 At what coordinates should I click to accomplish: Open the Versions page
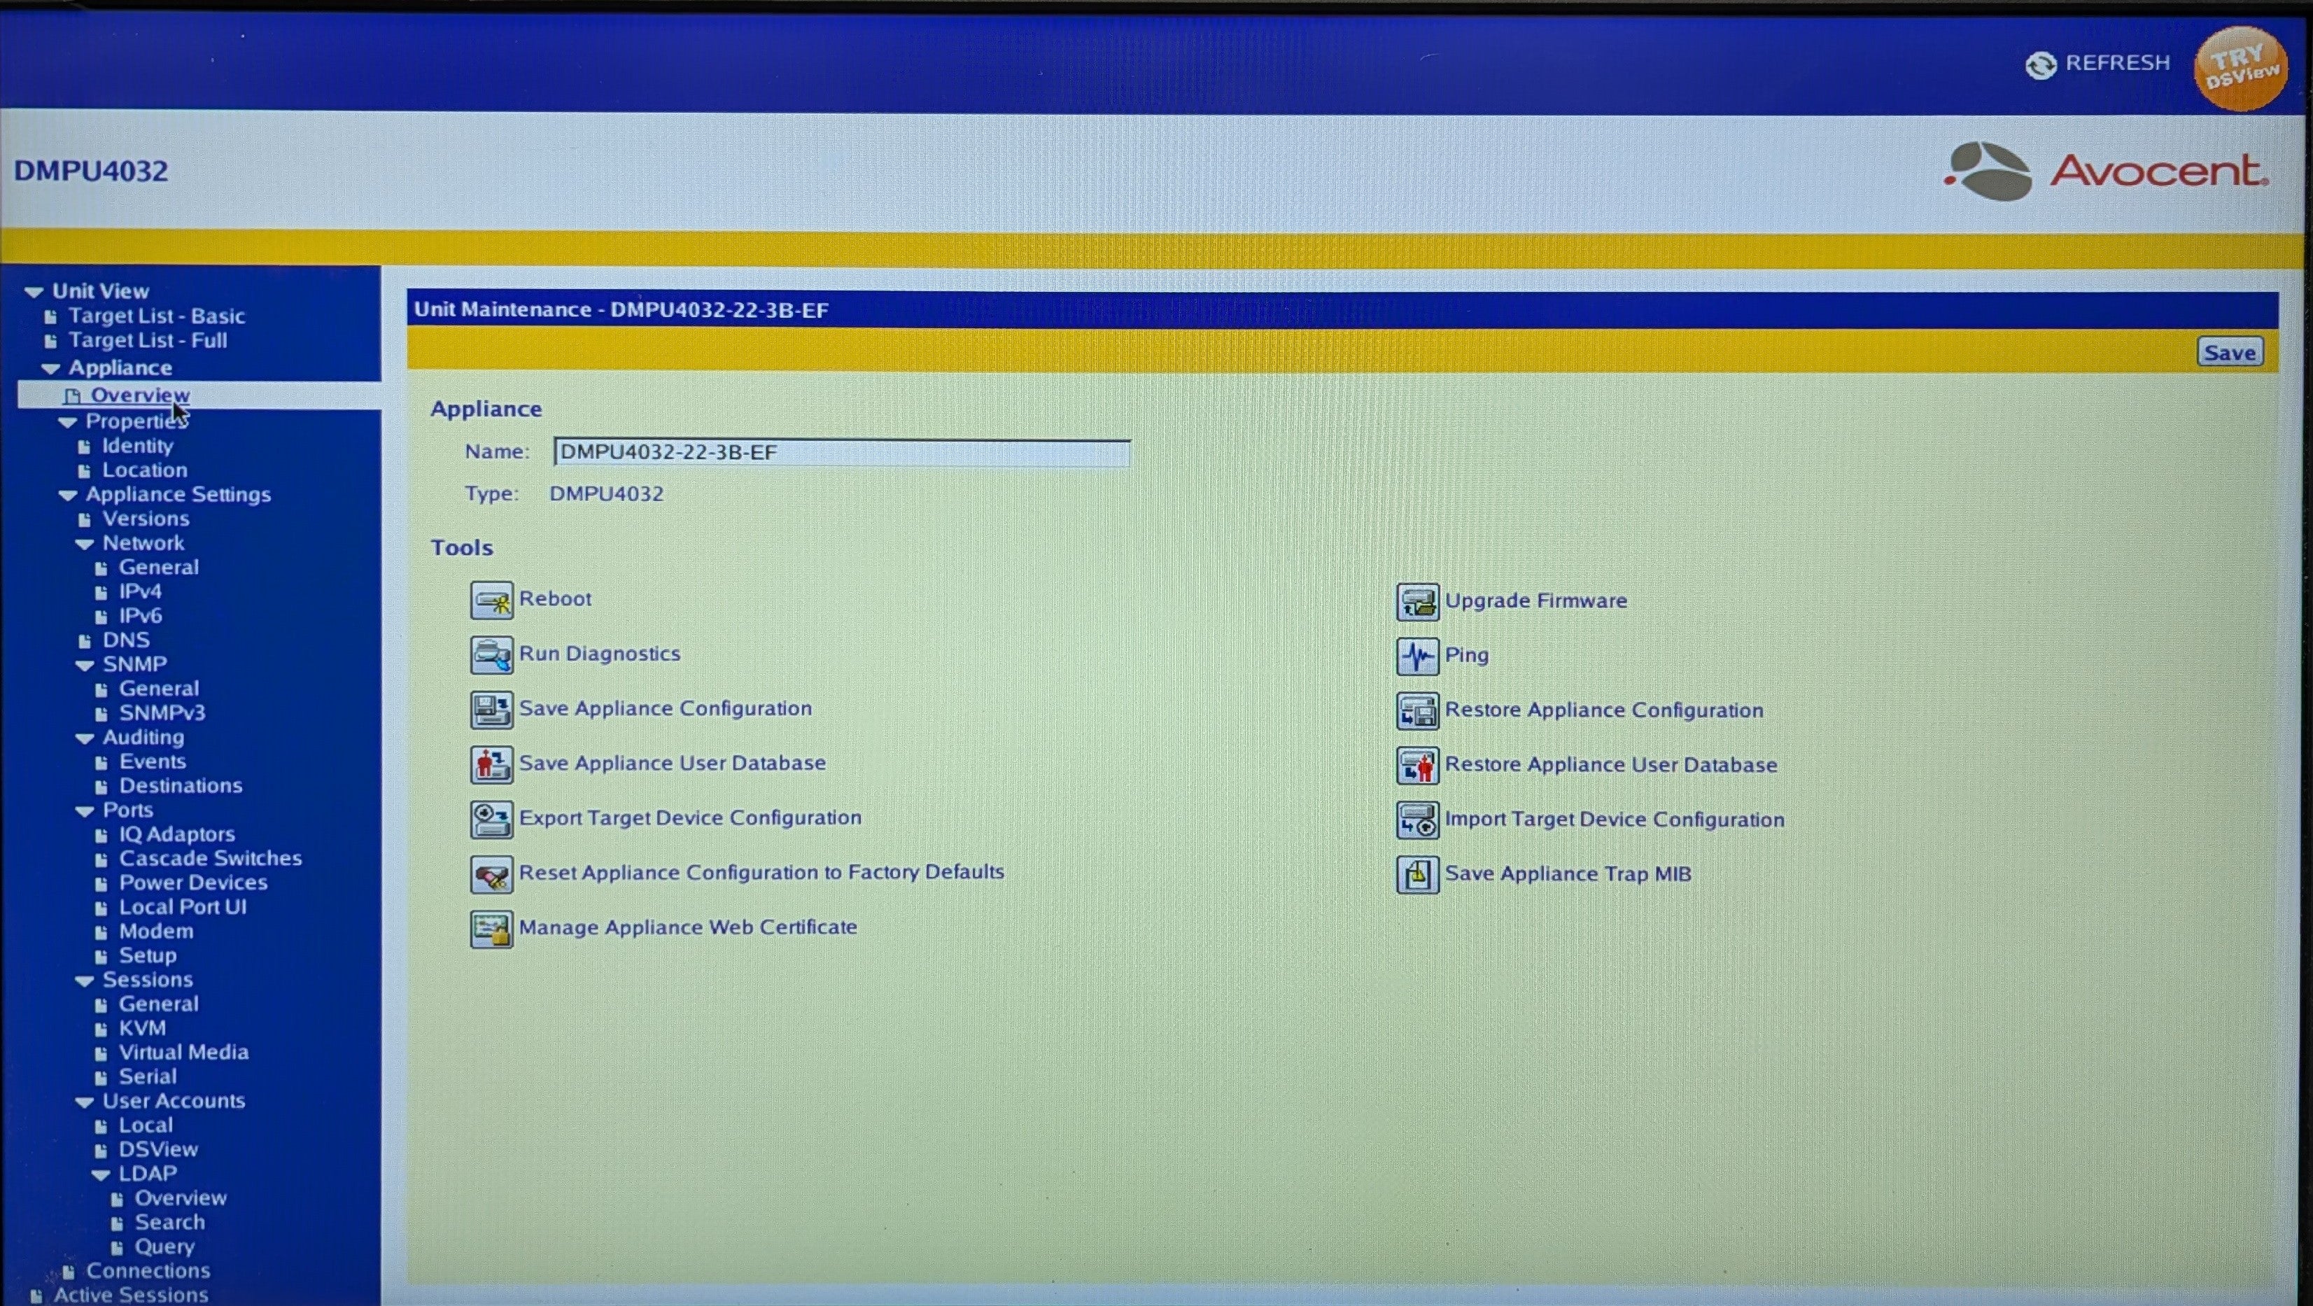146,518
